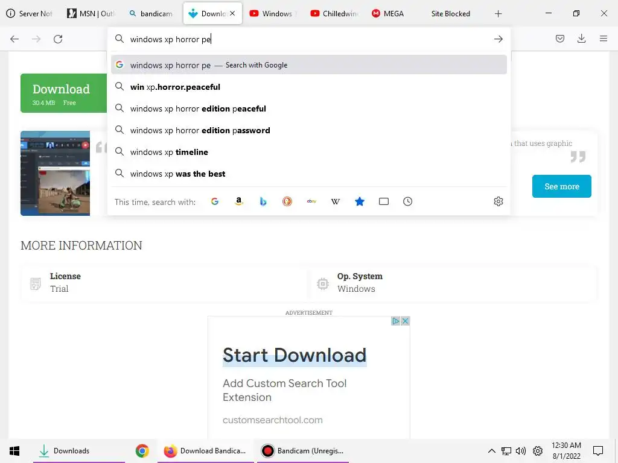Viewport: 618px width, 463px height.
Task: Open Save to Pocket
Action: click(559, 39)
